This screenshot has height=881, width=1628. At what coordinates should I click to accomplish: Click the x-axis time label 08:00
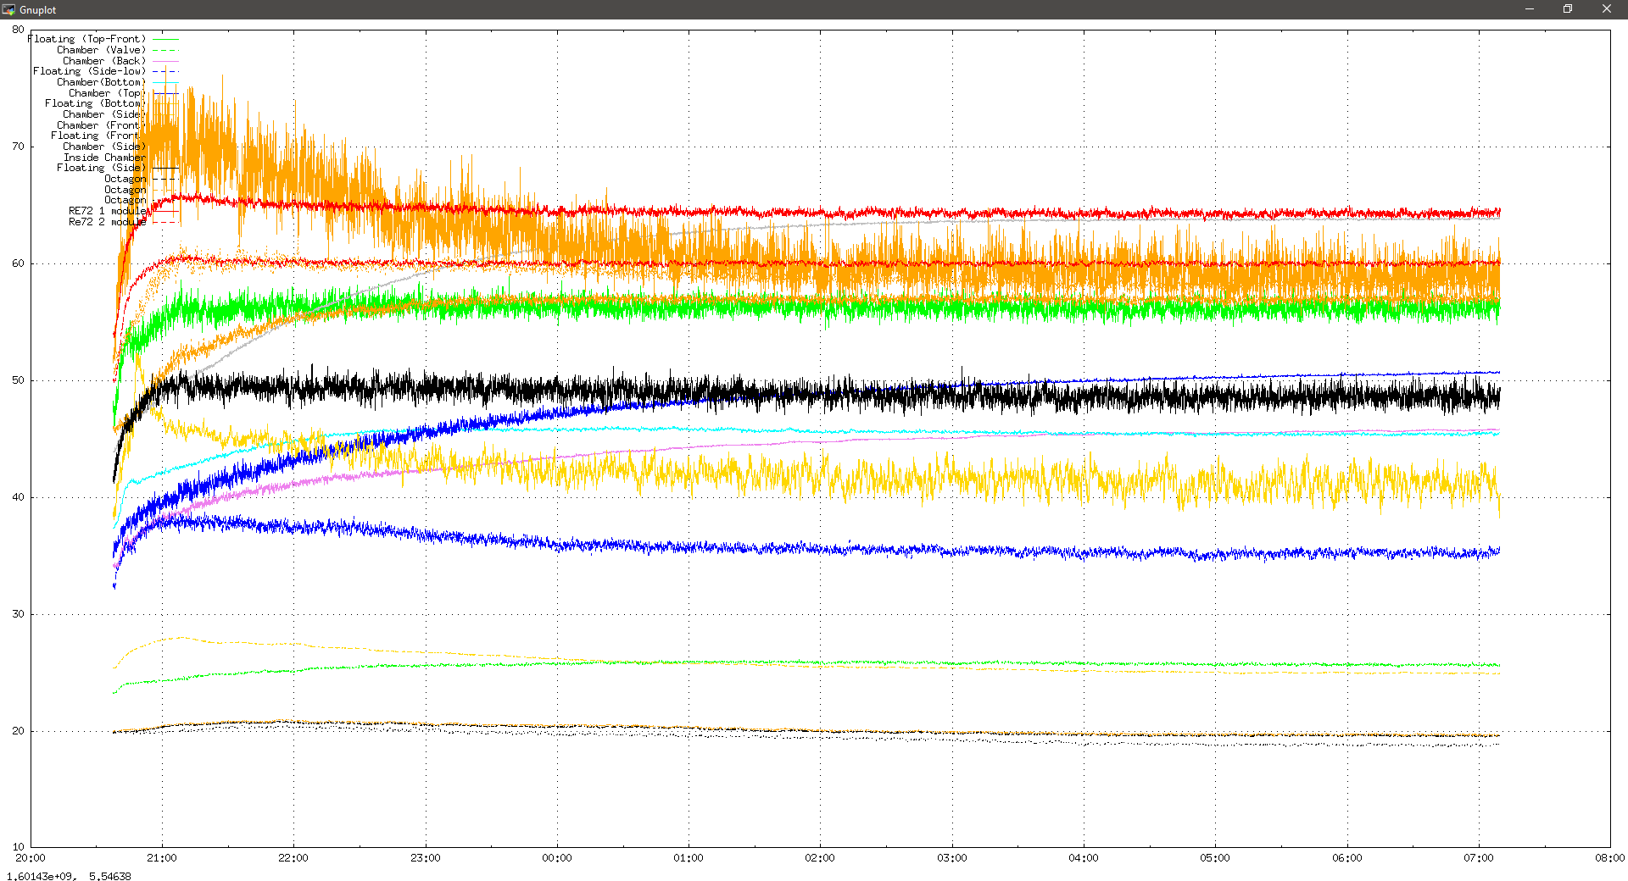click(1610, 858)
